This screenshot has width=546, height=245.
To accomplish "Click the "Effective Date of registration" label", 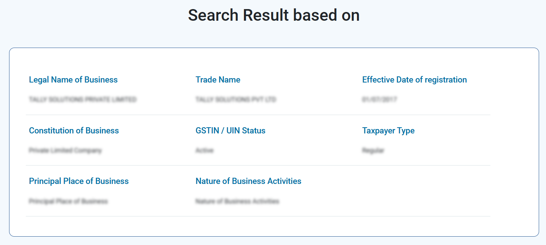I will [414, 80].
